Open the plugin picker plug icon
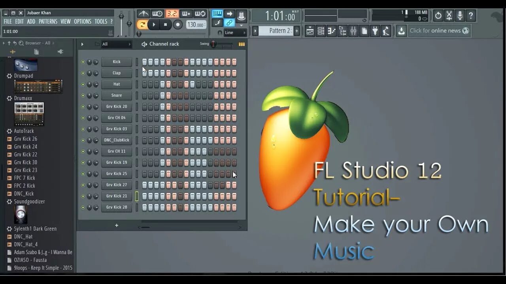Viewport: 506px width, 284px height. [375, 31]
